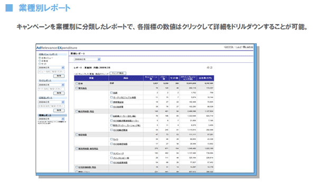Screen dimensions: 317x191
Task: Open the プリンタ/コピー機 product link
Action: tap(121, 158)
